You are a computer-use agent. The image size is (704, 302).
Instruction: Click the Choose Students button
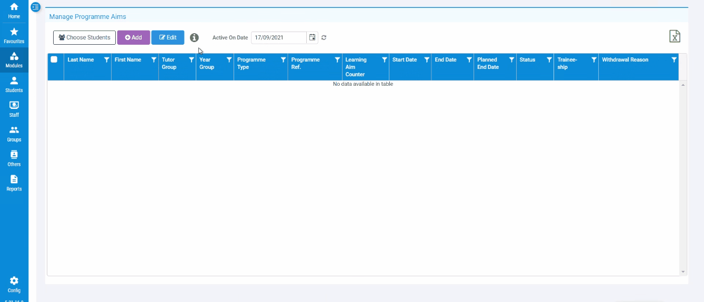(84, 37)
